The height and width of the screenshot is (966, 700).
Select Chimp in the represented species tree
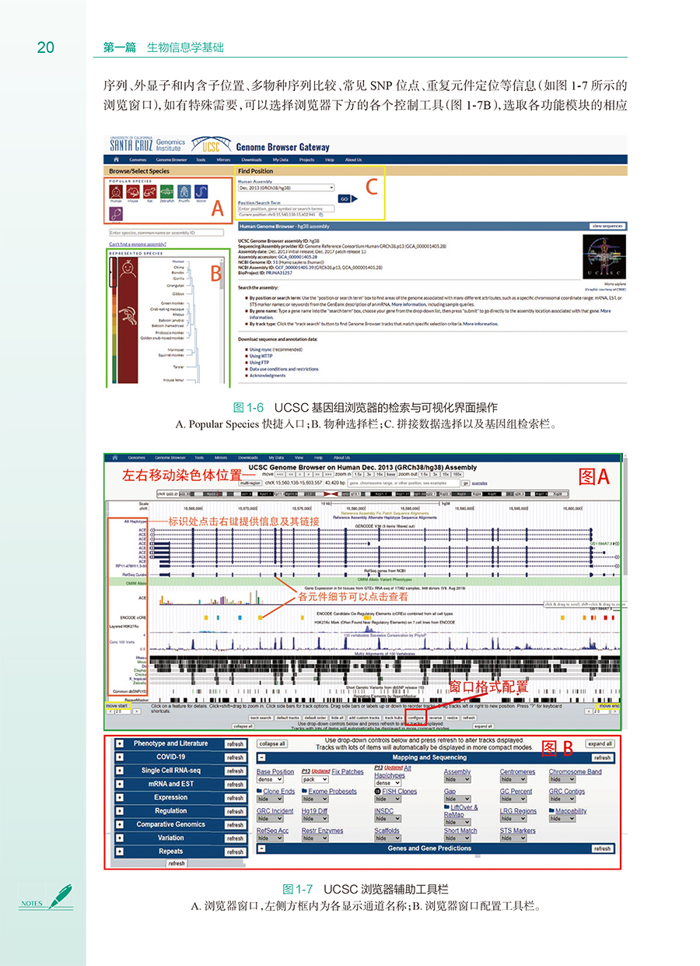(178, 268)
